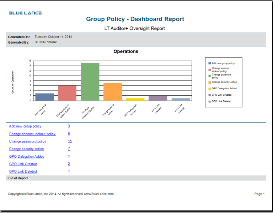Click count 15 beside Change password policy

click(x=70, y=141)
